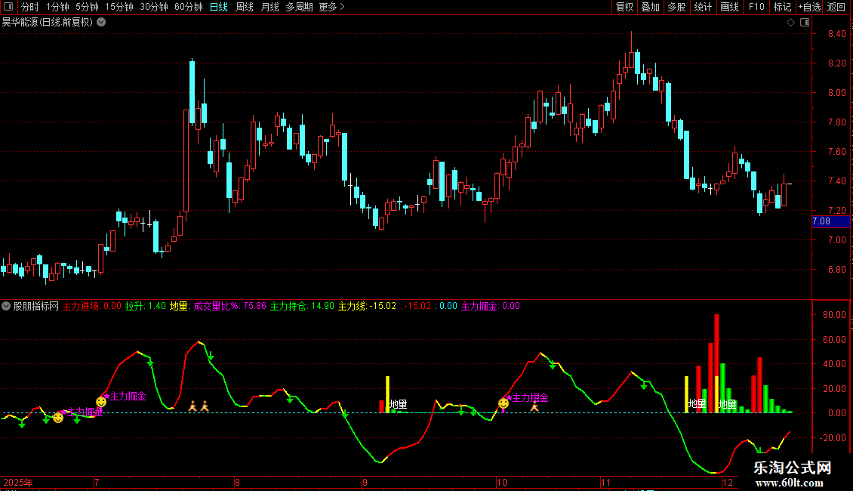The height and width of the screenshot is (491, 853).
Task: Click the 标记 mark button
Action: click(782, 7)
